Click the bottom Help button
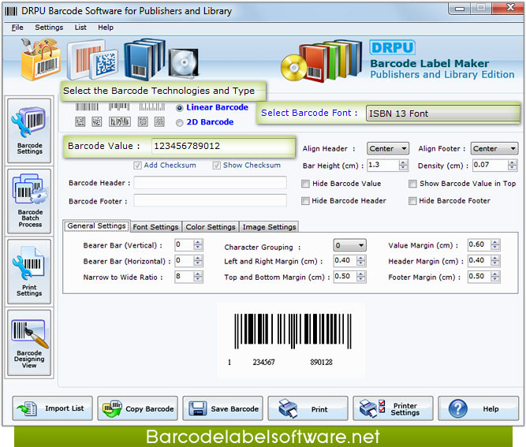This screenshot has height=447, width=526. [479, 408]
